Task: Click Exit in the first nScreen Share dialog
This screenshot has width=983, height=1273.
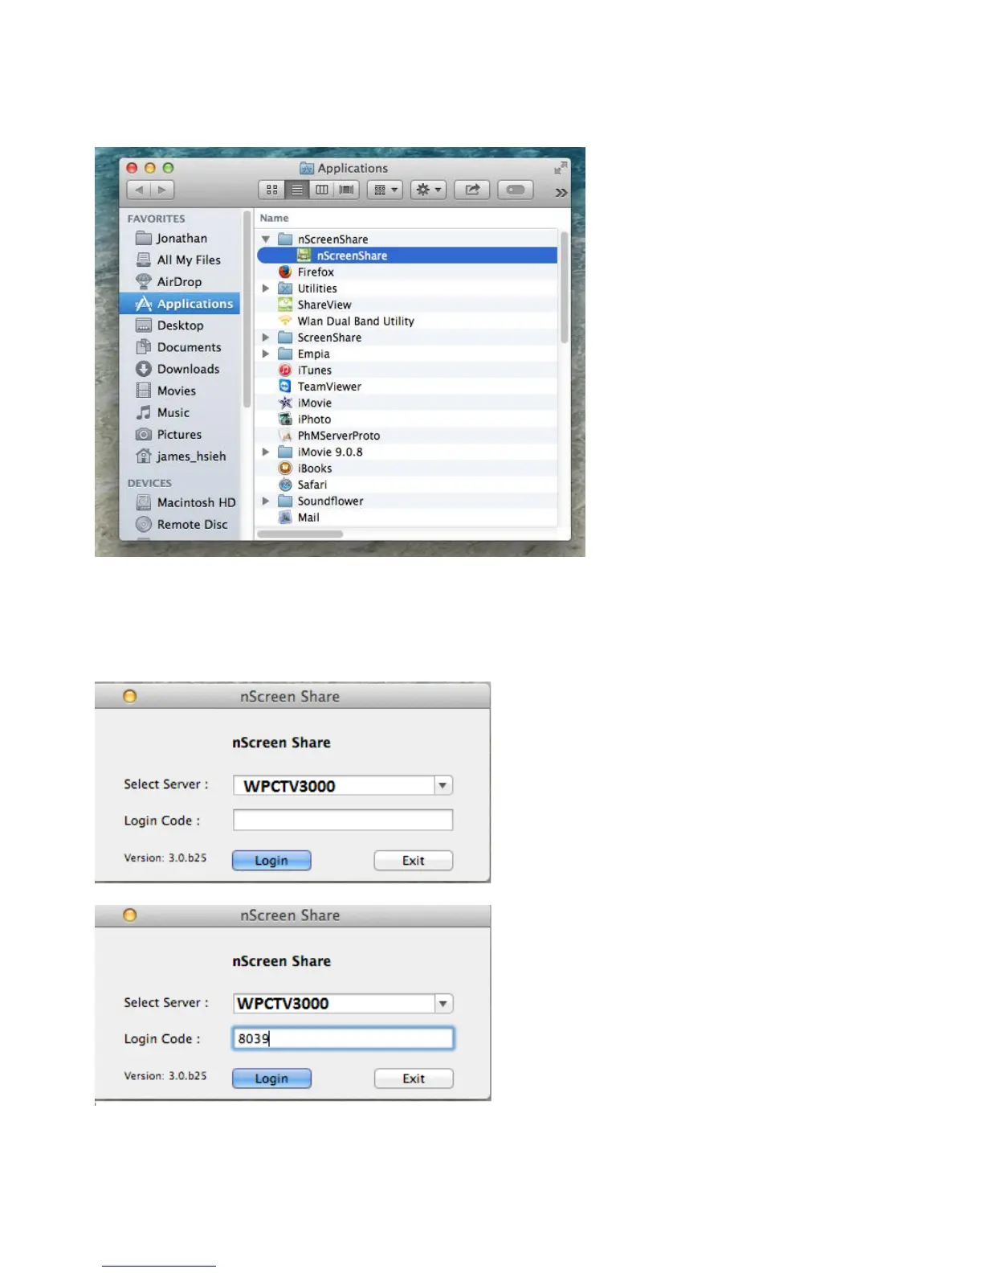Action: pyautogui.click(x=414, y=860)
